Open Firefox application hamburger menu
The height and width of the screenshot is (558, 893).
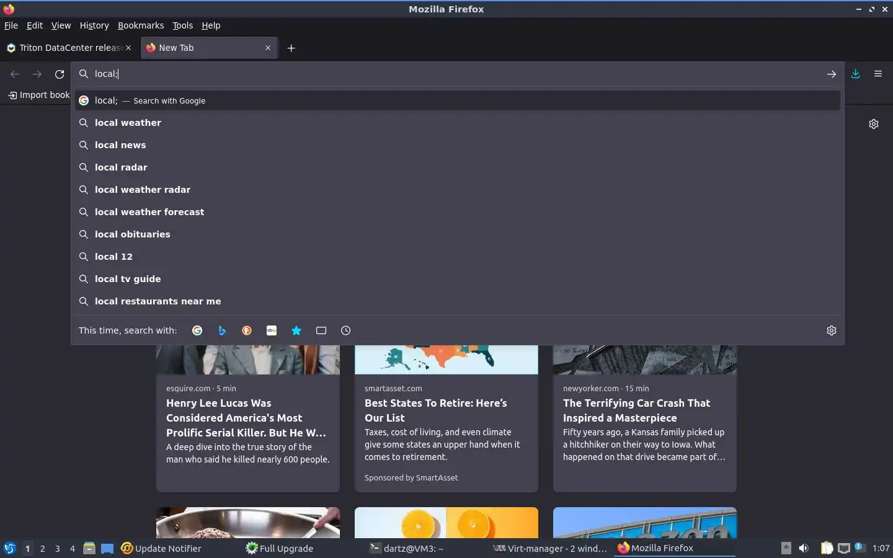(x=878, y=74)
